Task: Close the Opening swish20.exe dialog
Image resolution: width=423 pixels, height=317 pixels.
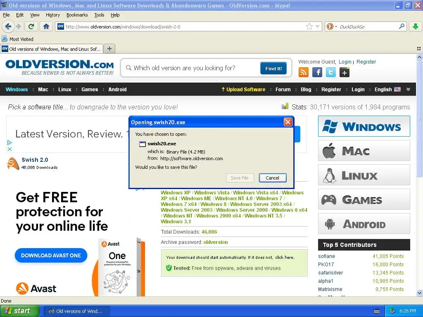Action: coord(288,122)
